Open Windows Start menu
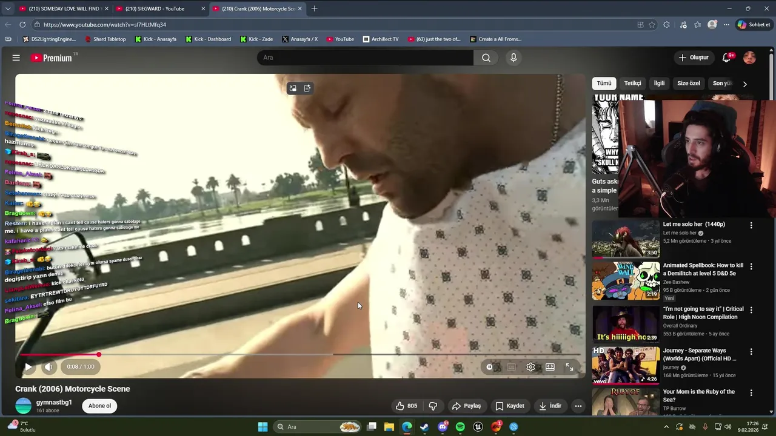This screenshot has height=436, width=776. pos(263,427)
